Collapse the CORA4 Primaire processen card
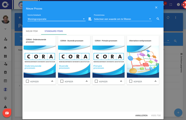Screen dimensions: 186x120 (121, 81)
